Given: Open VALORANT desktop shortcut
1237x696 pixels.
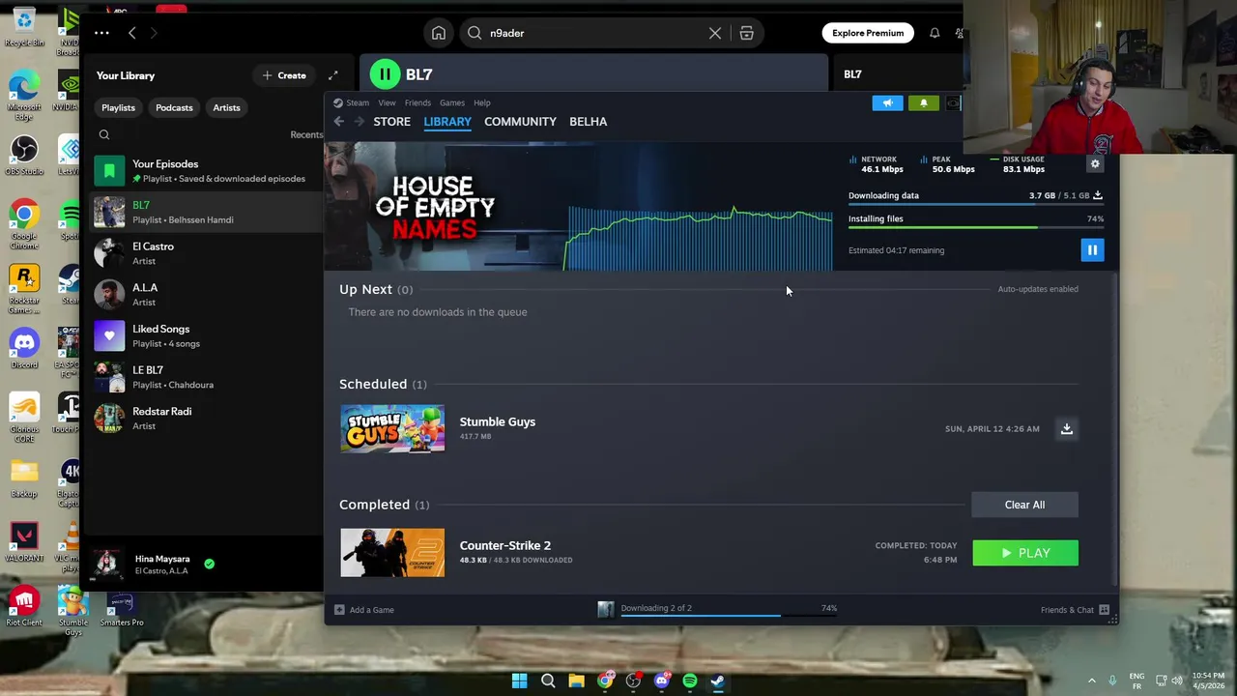Looking at the screenshot, I should point(23,543).
